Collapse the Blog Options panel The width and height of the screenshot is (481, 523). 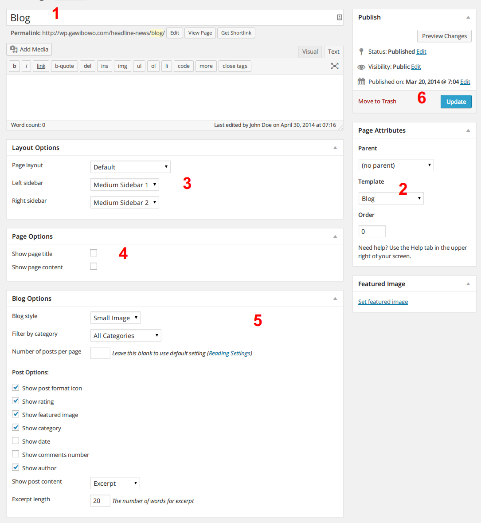click(x=335, y=299)
